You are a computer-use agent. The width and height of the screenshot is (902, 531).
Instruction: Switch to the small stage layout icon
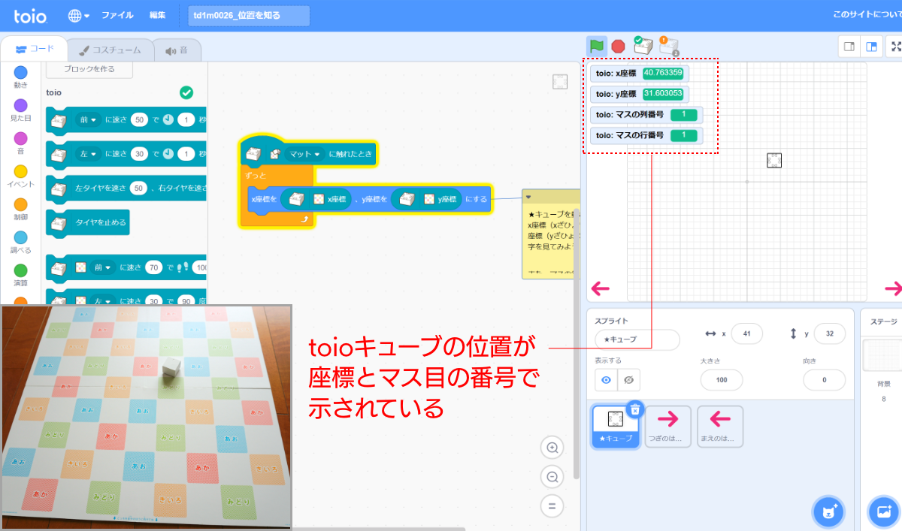click(849, 47)
